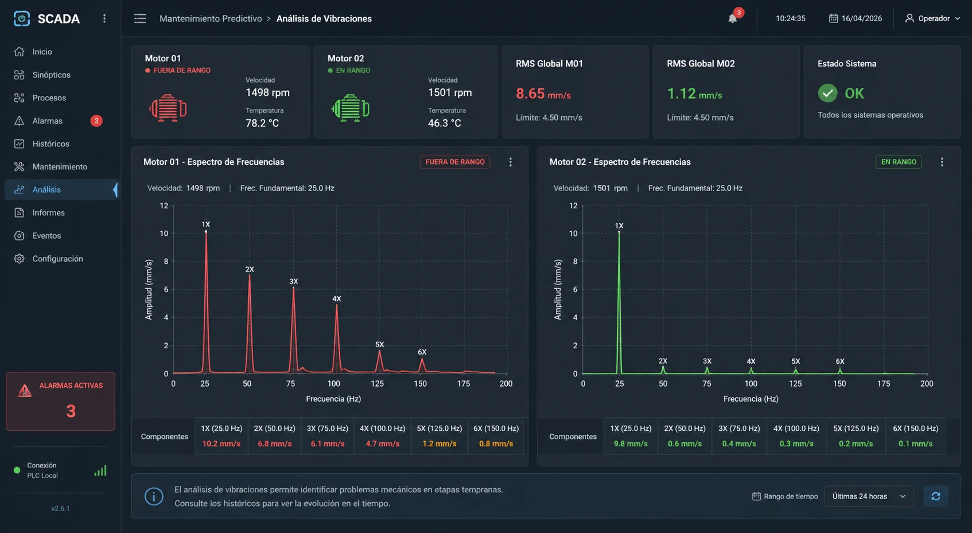Open the notifications bell with badge 3
The height and width of the screenshot is (533, 972).
(x=733, y=17)
